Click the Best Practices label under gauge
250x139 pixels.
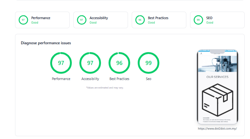(x=119, y=79)
